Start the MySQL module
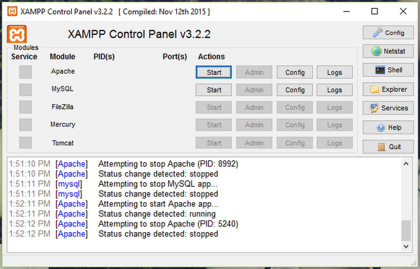 coord(214,90)
